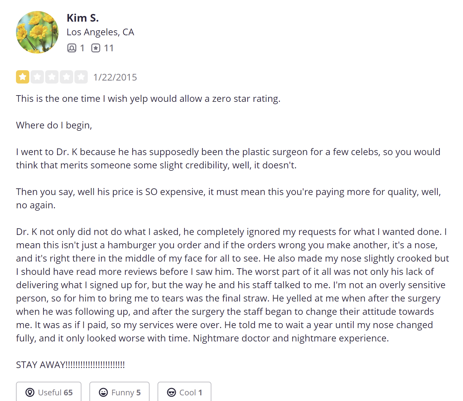Click the friends icon under the reviewer name

[x=72, y=48]
